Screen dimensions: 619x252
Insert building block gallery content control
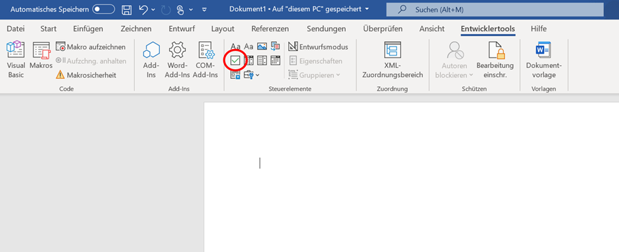click(275, 46)
